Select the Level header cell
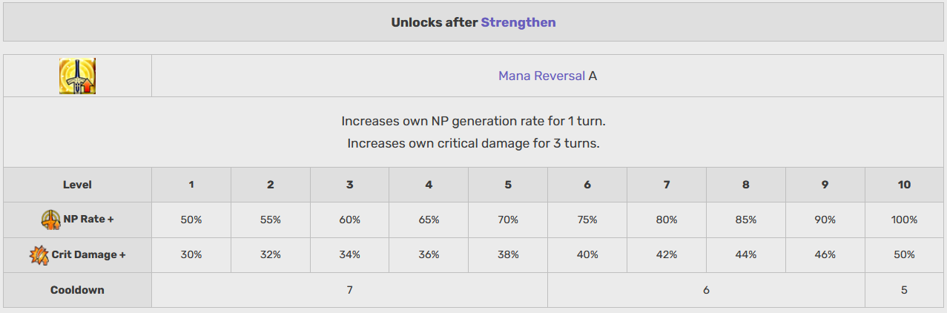 click(x=77, y=185)
